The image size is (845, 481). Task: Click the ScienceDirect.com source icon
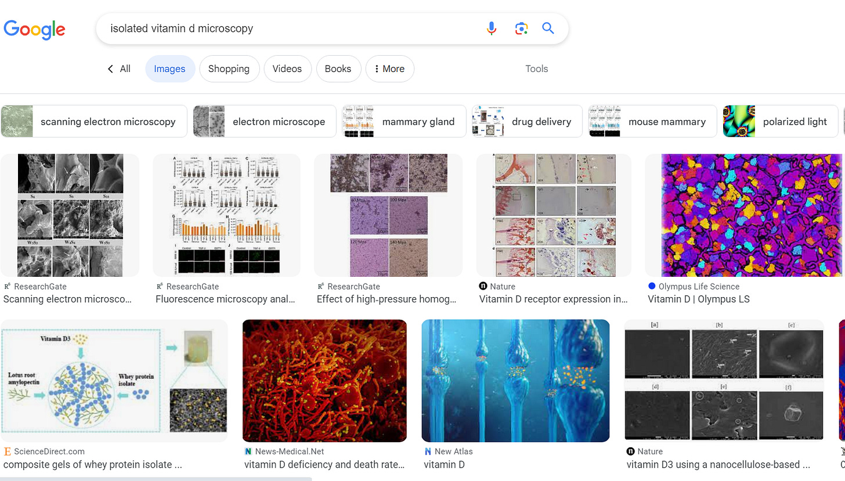(x=7, y=451)
